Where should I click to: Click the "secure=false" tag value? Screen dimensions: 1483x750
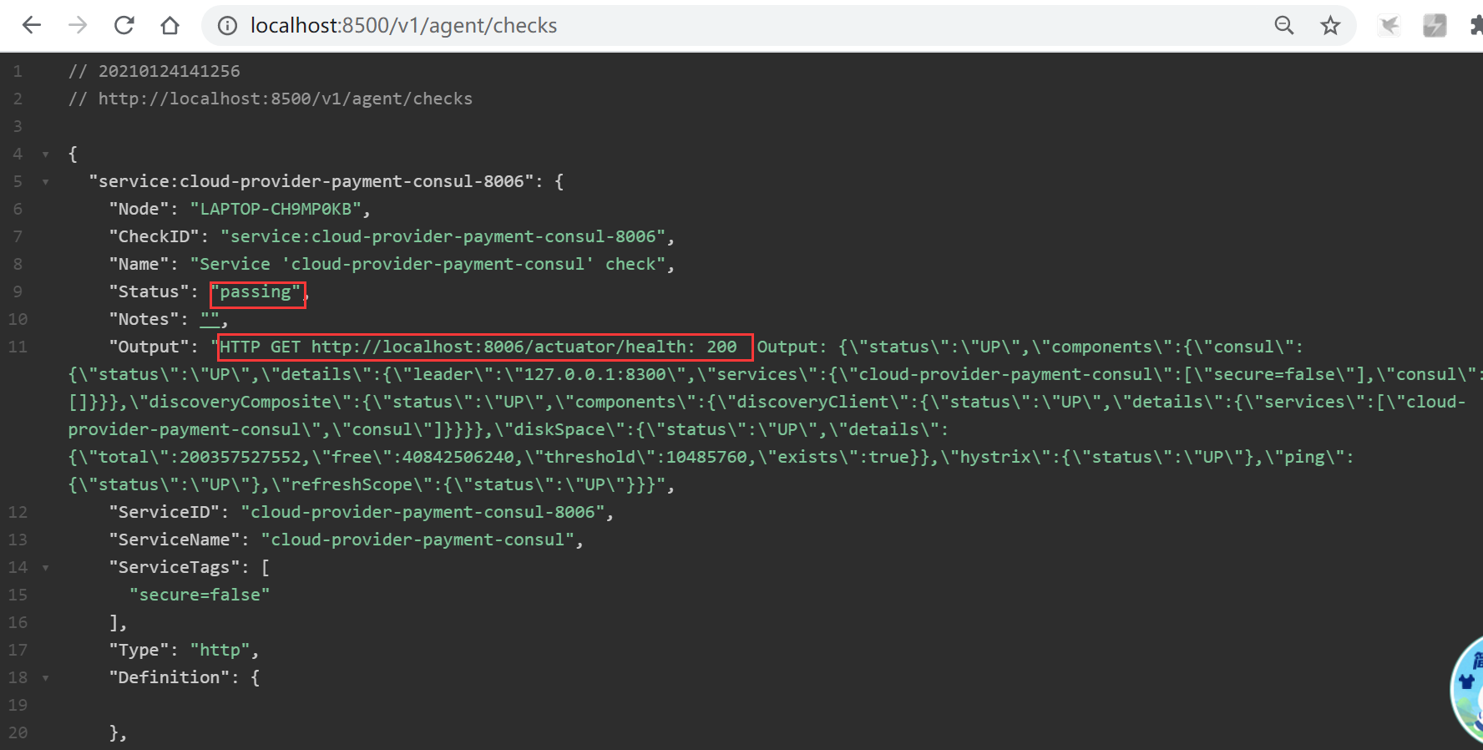click(x=200, y=595)
